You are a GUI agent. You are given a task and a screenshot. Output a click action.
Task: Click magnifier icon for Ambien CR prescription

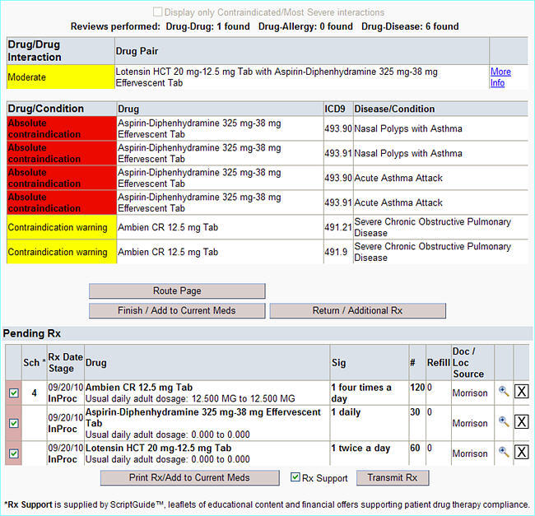coord(504,393)
